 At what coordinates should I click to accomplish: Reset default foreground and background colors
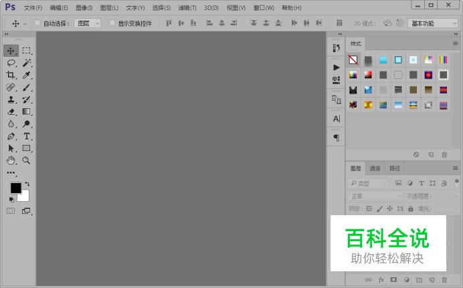pos(11,200)
